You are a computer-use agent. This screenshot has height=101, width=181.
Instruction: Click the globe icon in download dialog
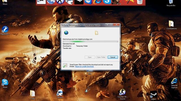tap(66, 33)
